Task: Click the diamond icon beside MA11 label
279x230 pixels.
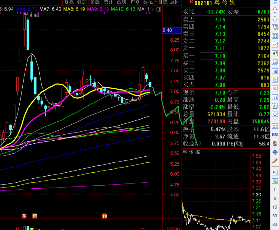Action: click(152, 9)
